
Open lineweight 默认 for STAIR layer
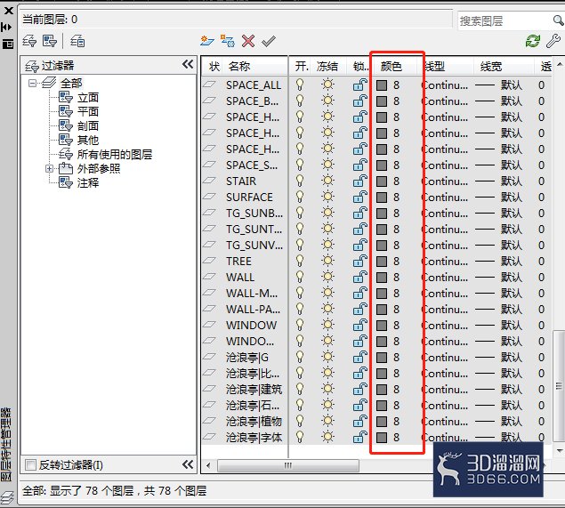coord(511,181)
